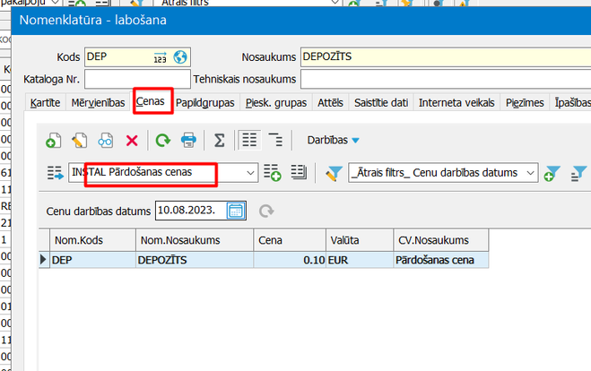The height and width of the screenshot is (371, 591).
Task: Sort by Cena column header
Action: coord(290,240)
